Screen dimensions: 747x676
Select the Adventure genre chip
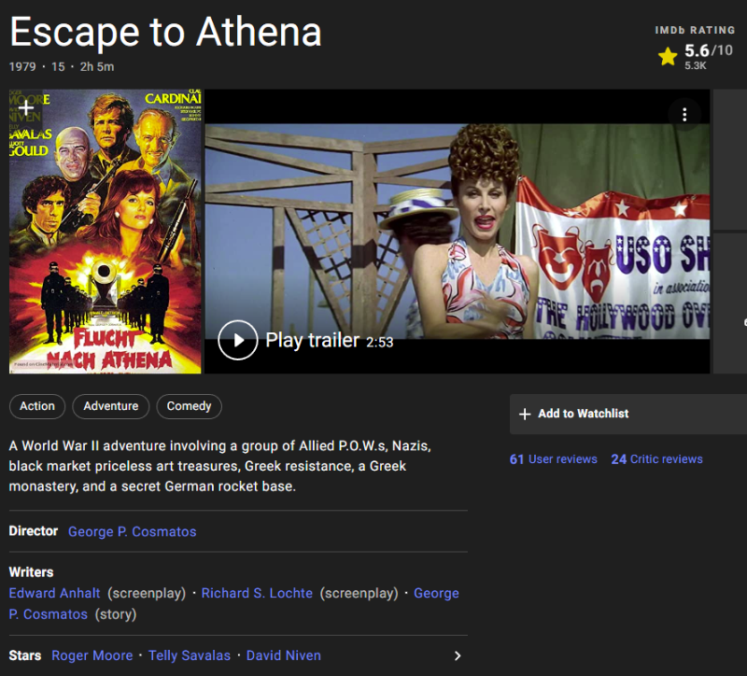click(110, 406)
